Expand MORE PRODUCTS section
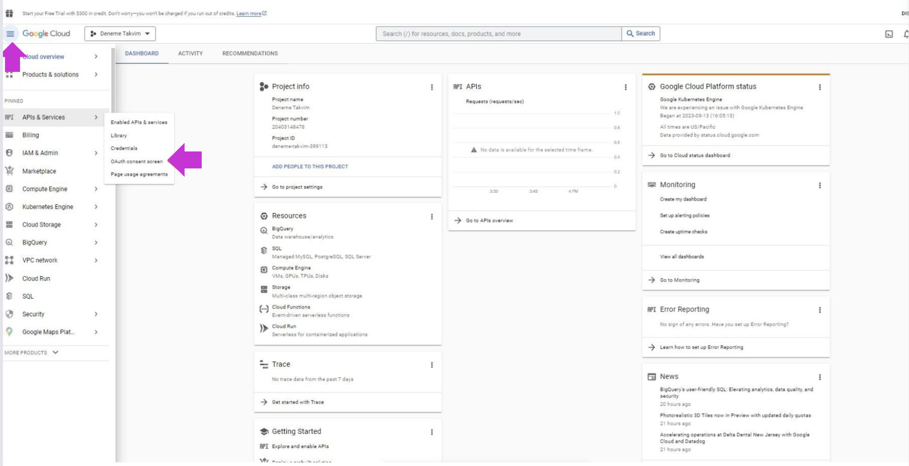 [x=32, y=352]
